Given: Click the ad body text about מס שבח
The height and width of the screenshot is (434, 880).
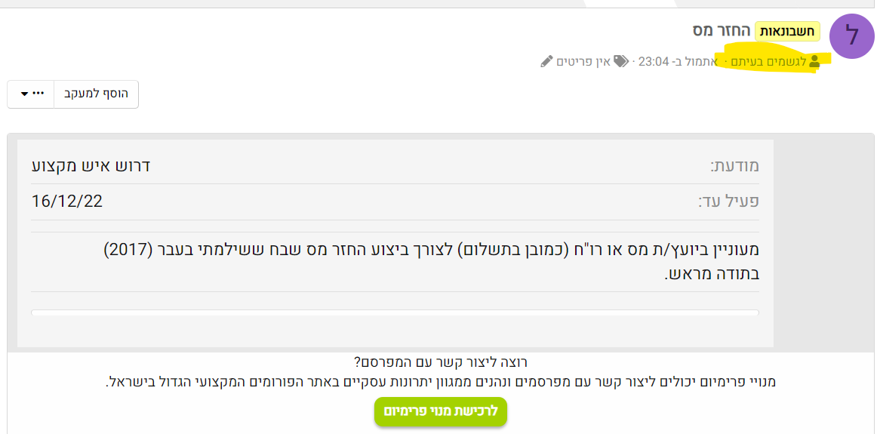Looking at the screenshot, I should coord(430,249).
